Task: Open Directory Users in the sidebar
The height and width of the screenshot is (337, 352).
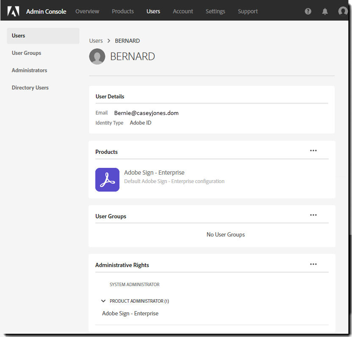Action: click(x=30, y=88)
